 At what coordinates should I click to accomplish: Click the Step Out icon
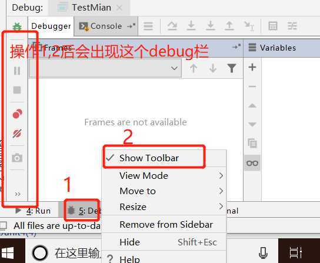click(229, 26)
